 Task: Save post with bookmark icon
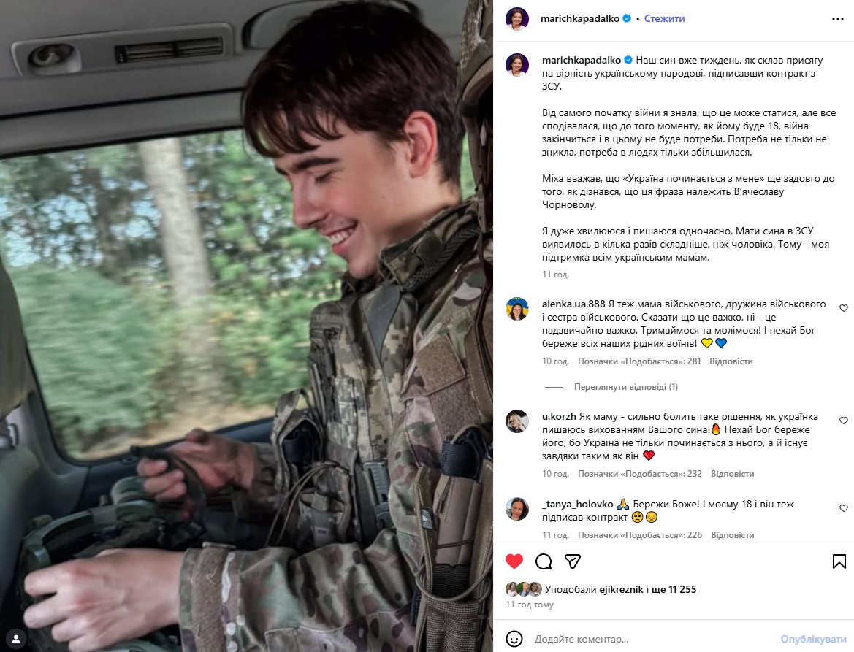click(839, 561)
